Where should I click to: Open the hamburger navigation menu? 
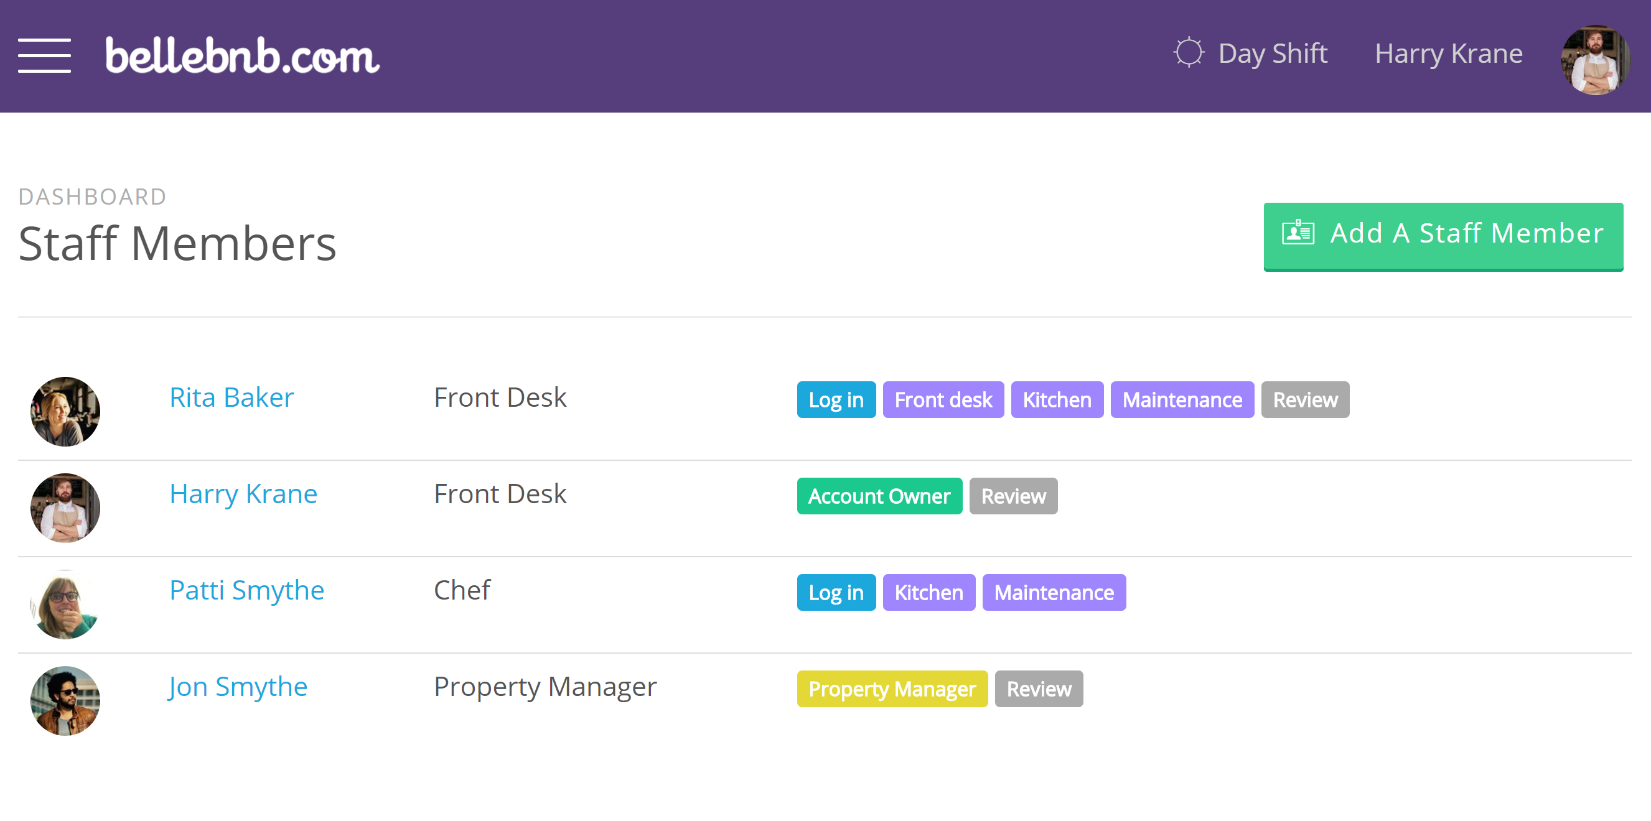pyautogui.click(x=44, y=55)
